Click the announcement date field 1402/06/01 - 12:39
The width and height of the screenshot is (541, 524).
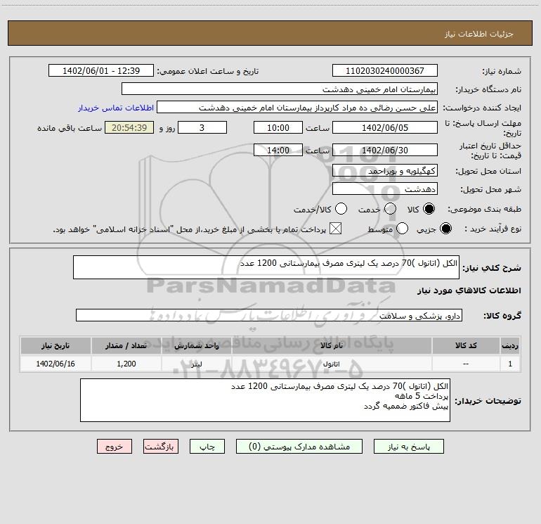(101, 70)
